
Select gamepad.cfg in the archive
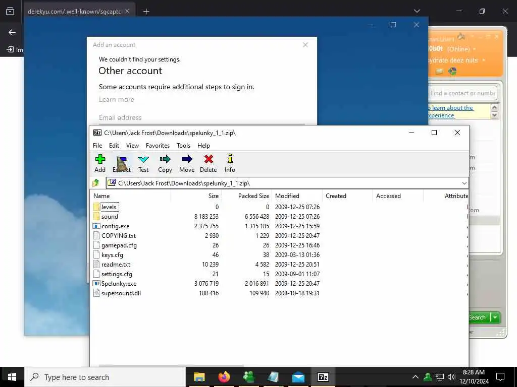pyautogui.click(x=119, y=245)
